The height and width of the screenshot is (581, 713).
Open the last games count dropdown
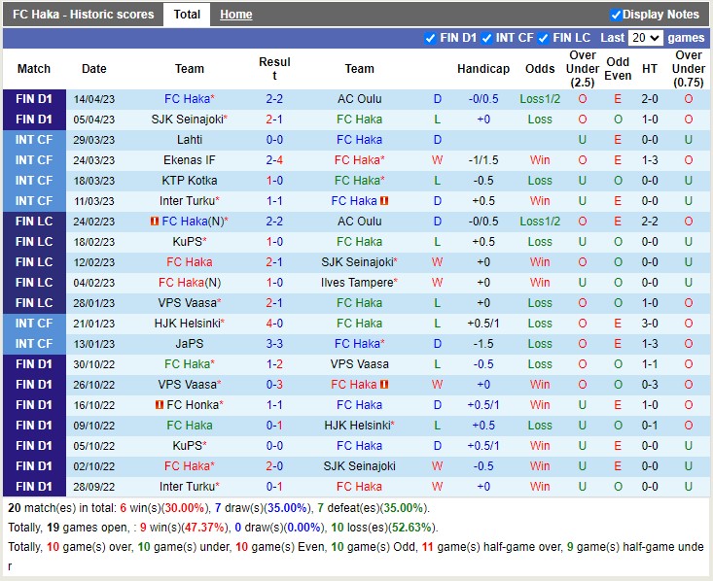[645, 38]
